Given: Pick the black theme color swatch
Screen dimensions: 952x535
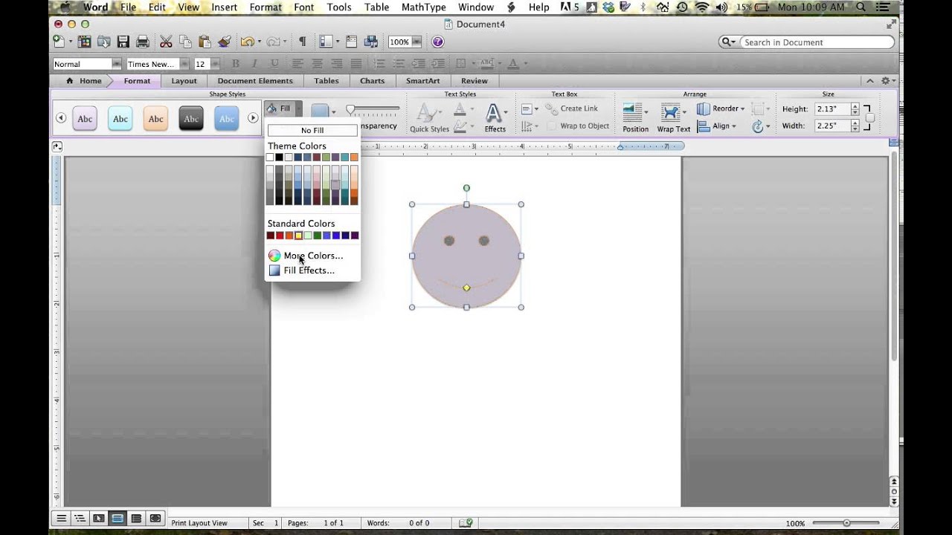Looking at the screenshot, I should coord(279,158).
